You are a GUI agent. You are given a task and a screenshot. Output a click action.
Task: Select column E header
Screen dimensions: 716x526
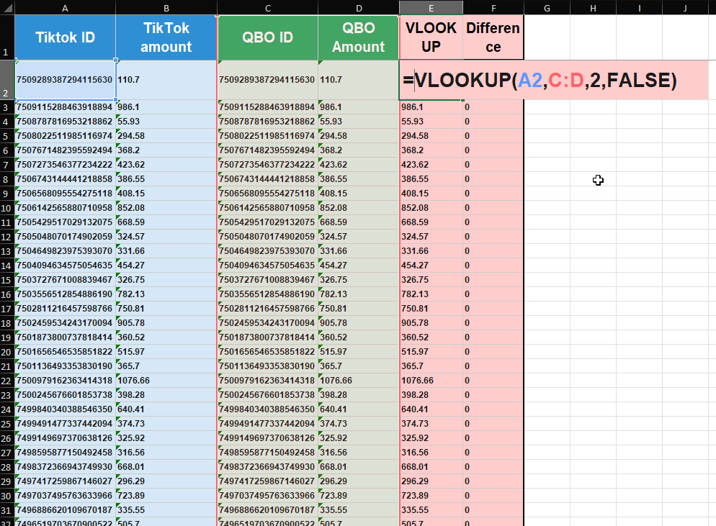click(431, 7)
